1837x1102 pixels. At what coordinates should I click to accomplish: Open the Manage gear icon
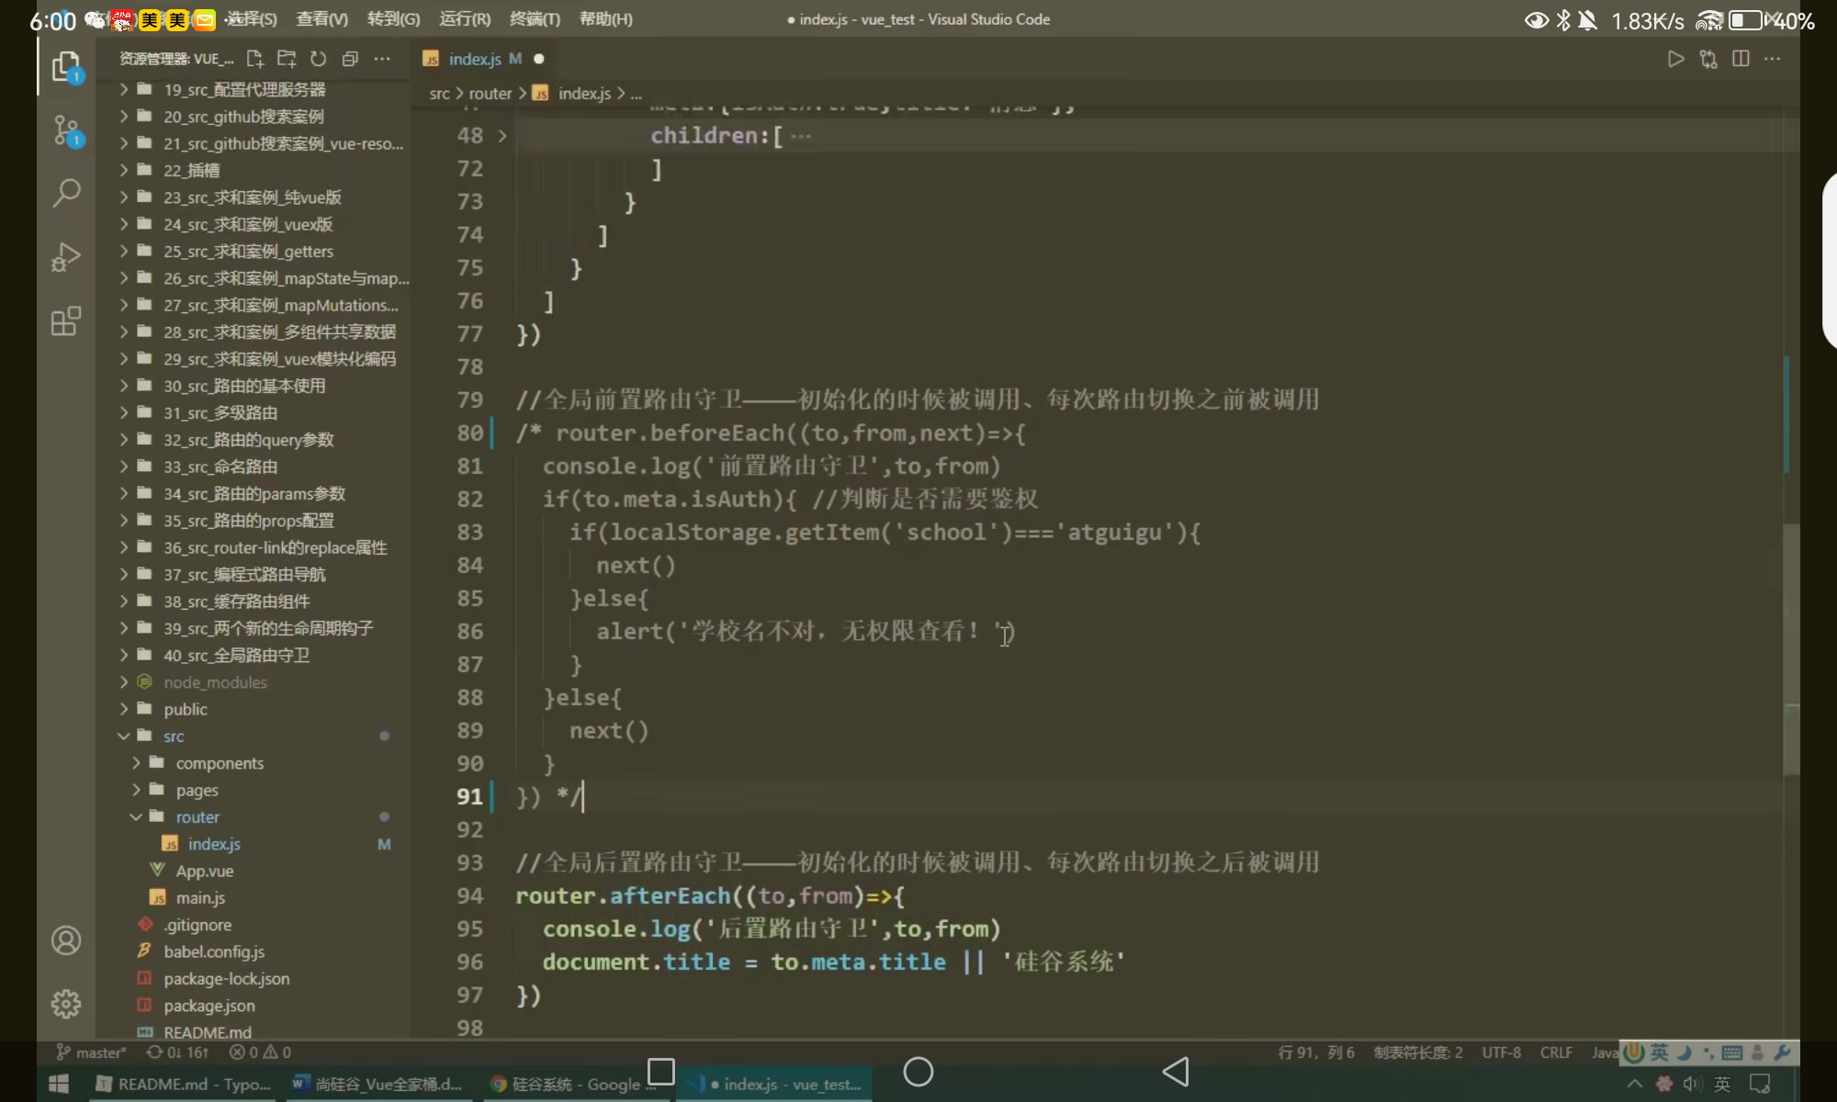point(66,1004)
